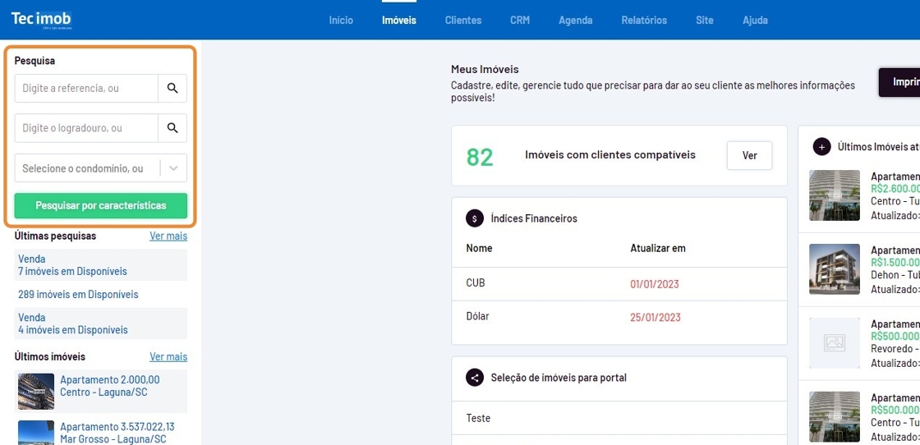Select the CUB financial index row
This screenshot has height=445, width=920.
619,283
